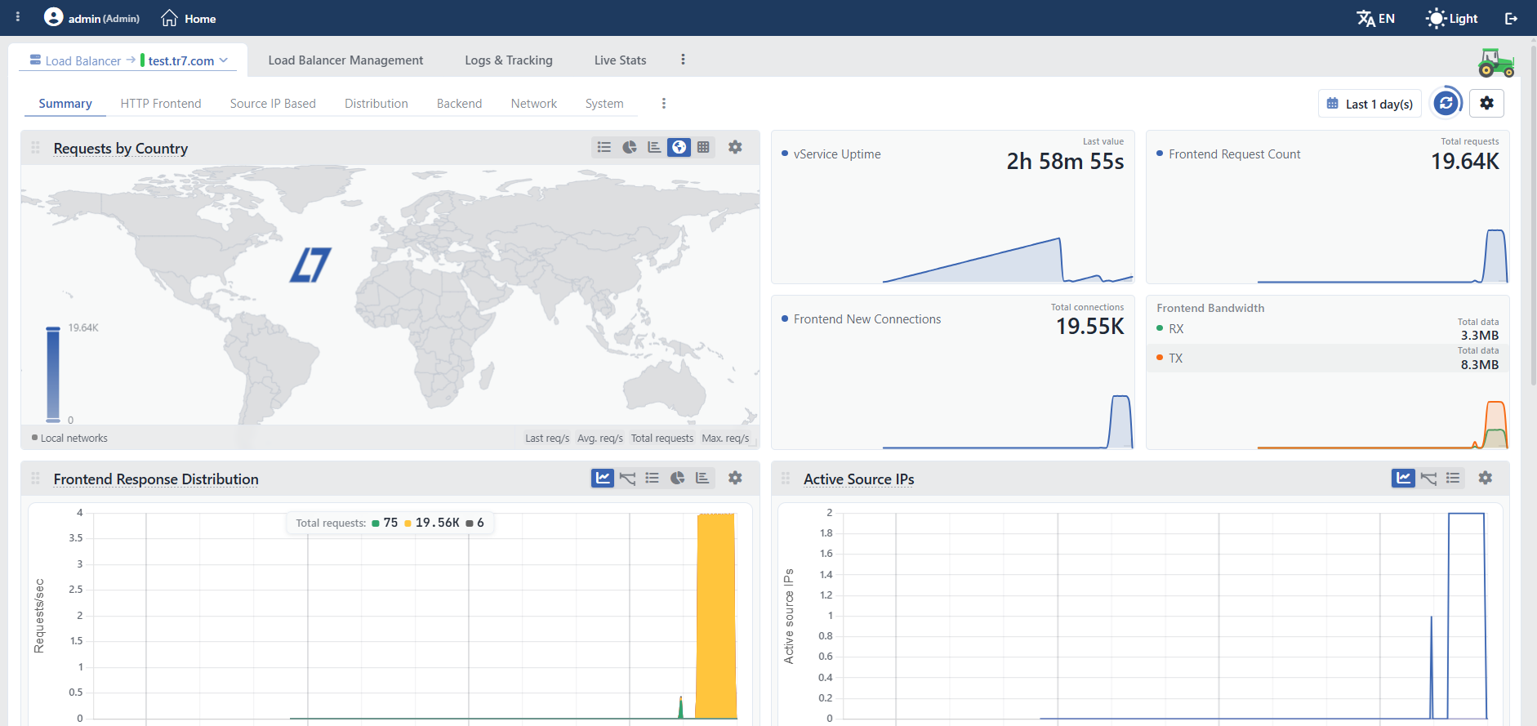This screenshot has width=1537, height=726.
Task: Switch to the Distribution tab
Action: 376,104
